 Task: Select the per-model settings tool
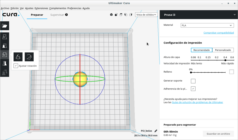click(x=5, y=72)
